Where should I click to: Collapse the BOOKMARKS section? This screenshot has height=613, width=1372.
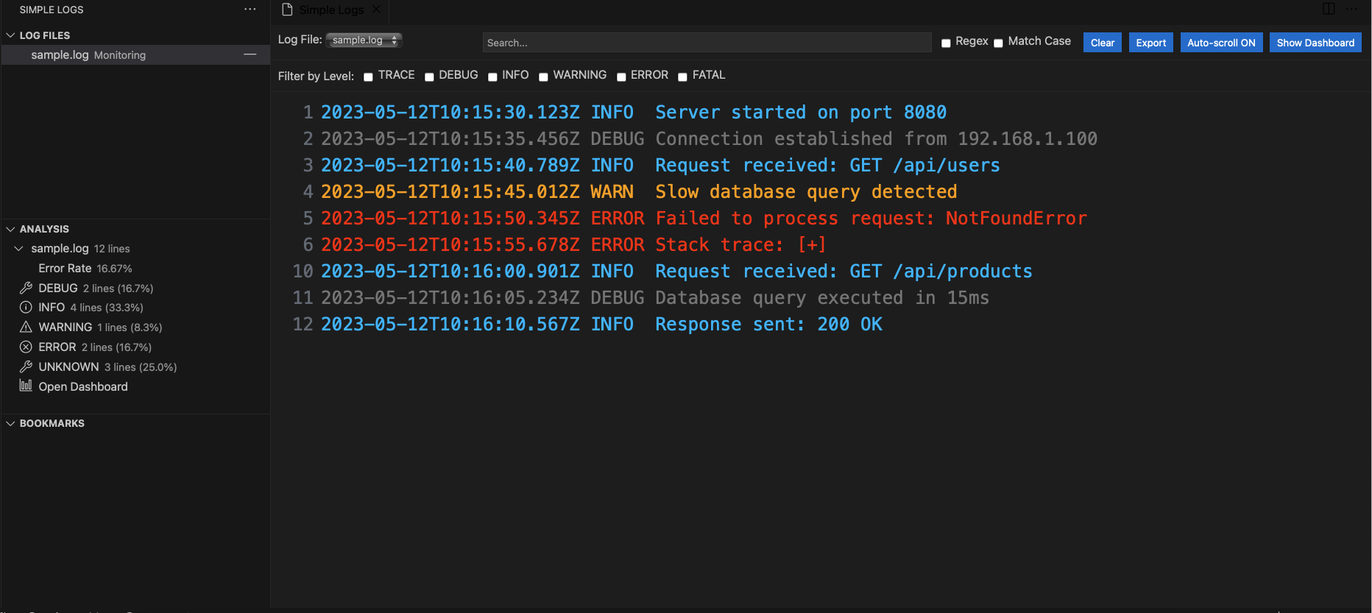pyautogui.click(x=10, y=423)
